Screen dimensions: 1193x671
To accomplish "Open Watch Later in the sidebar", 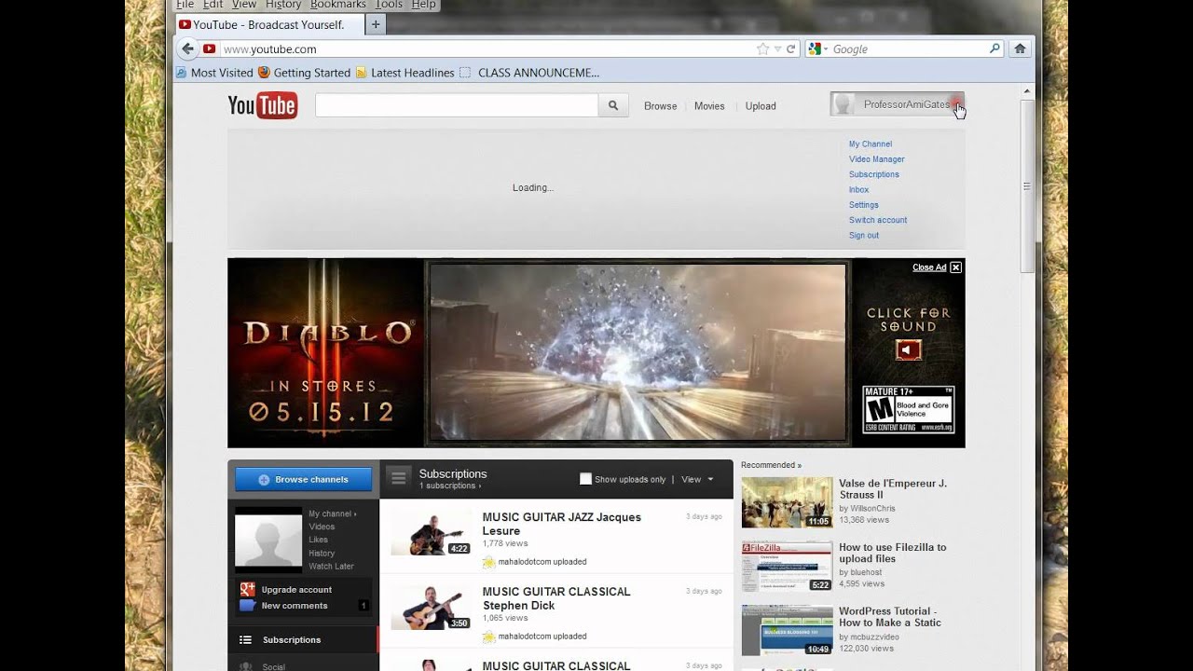I will tap(332, 566).
